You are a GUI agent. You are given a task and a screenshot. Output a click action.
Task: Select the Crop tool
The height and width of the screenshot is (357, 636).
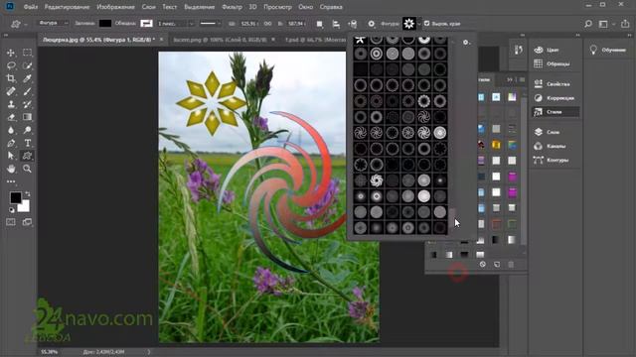11,78
